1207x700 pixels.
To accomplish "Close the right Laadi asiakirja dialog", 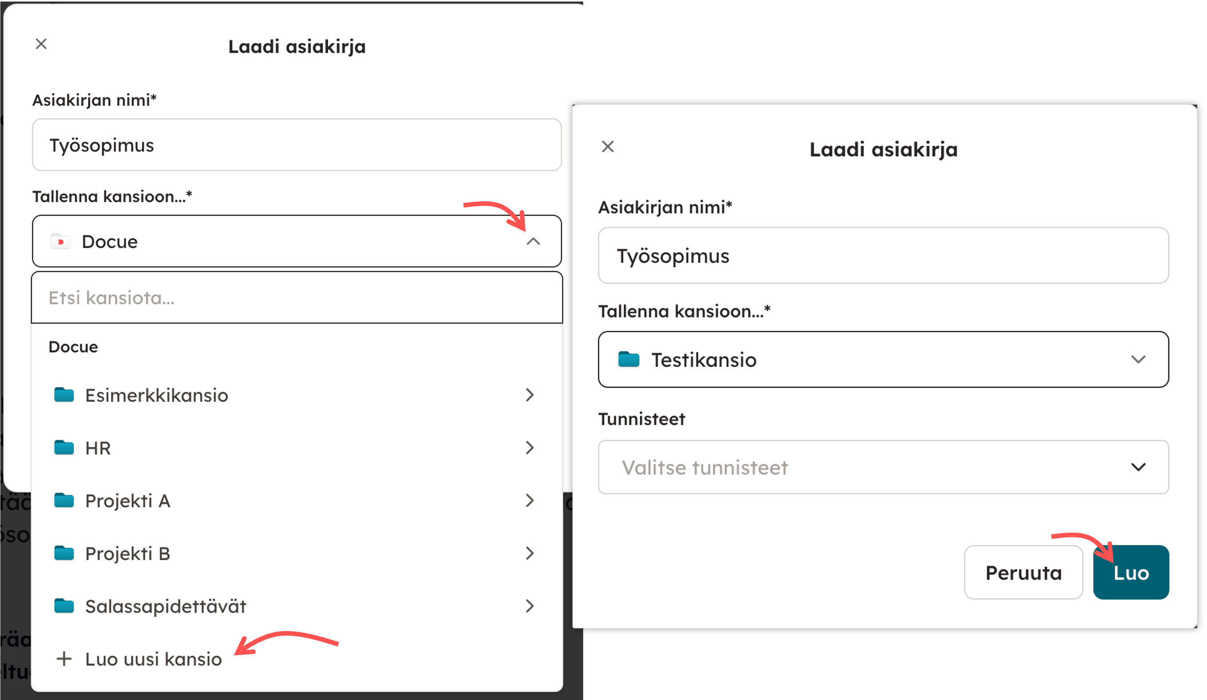I will click(x=607, y=147).
